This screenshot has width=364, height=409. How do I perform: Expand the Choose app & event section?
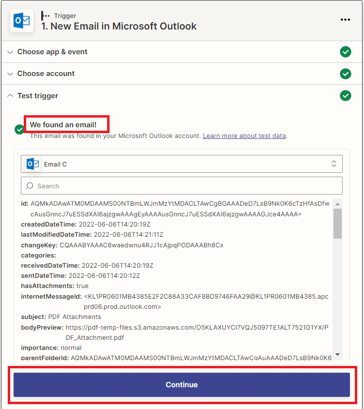pos(52,52)
